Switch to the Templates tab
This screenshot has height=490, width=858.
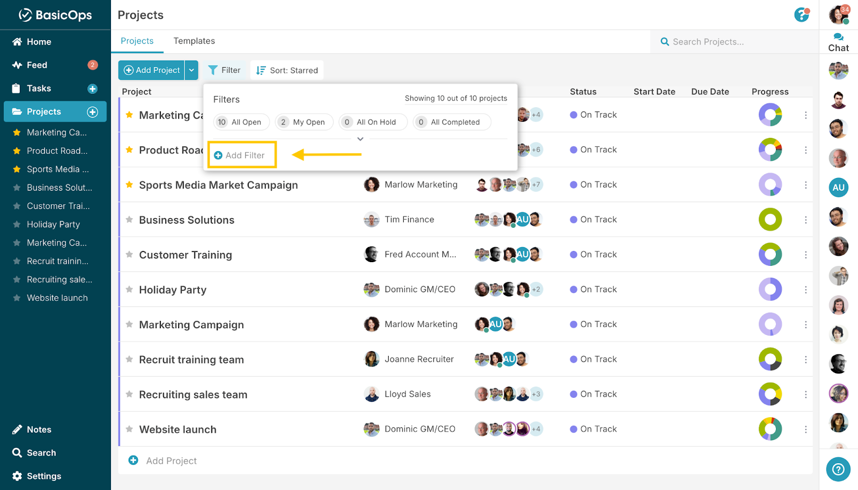tap(194, 41)
